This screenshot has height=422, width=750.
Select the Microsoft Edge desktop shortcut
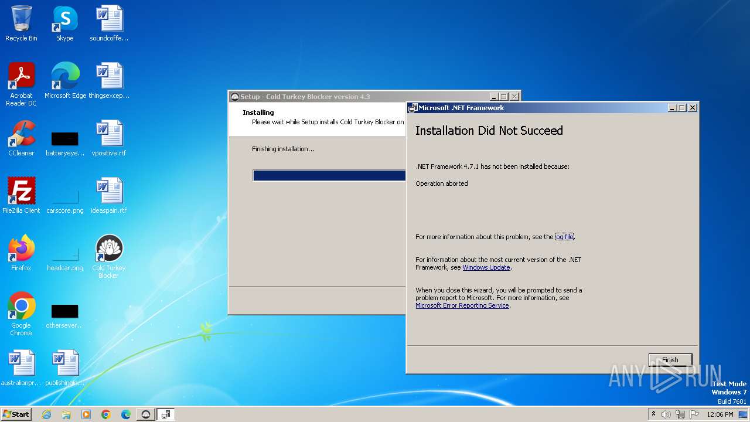coord(65,81)
